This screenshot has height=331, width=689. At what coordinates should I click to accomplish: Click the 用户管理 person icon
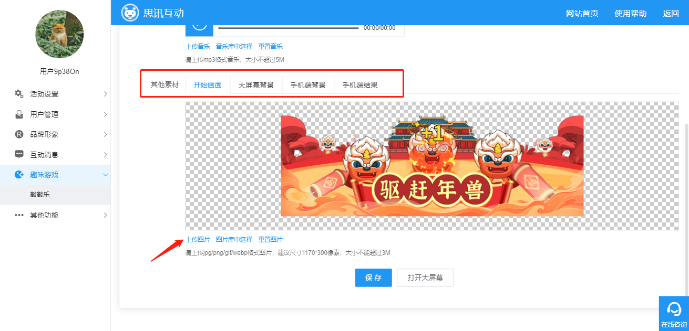19,114
